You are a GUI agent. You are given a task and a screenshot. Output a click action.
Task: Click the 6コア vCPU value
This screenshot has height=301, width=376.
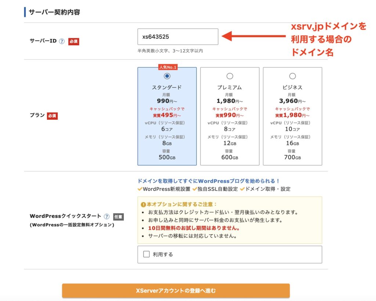(x=167, y=129)
